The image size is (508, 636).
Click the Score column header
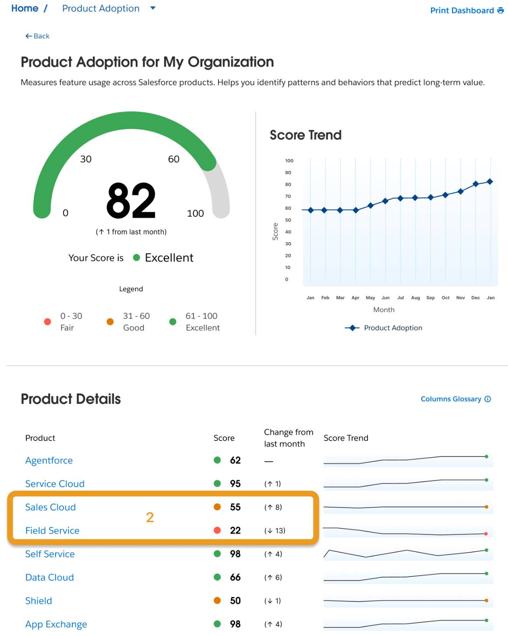[x=224, y=438]
